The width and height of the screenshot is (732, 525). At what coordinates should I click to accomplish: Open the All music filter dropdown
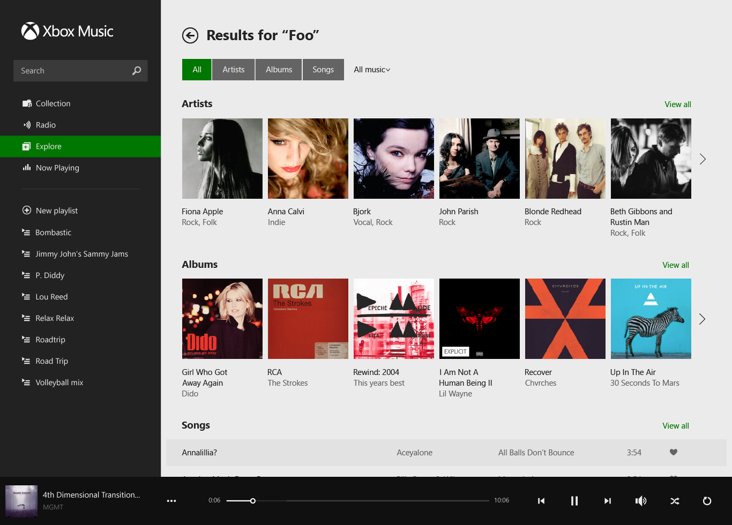(x=372, y=70)
